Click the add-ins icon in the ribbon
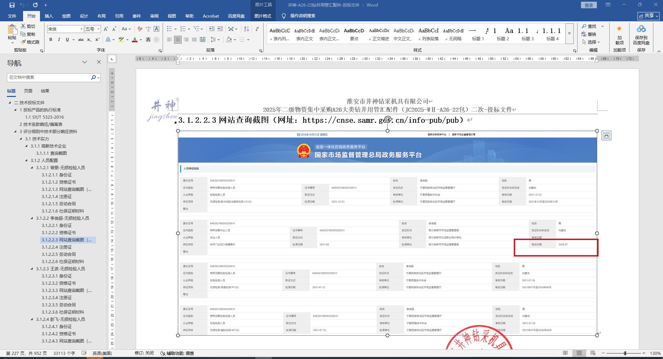Screen dimensions: 663x359 point(619,29)
